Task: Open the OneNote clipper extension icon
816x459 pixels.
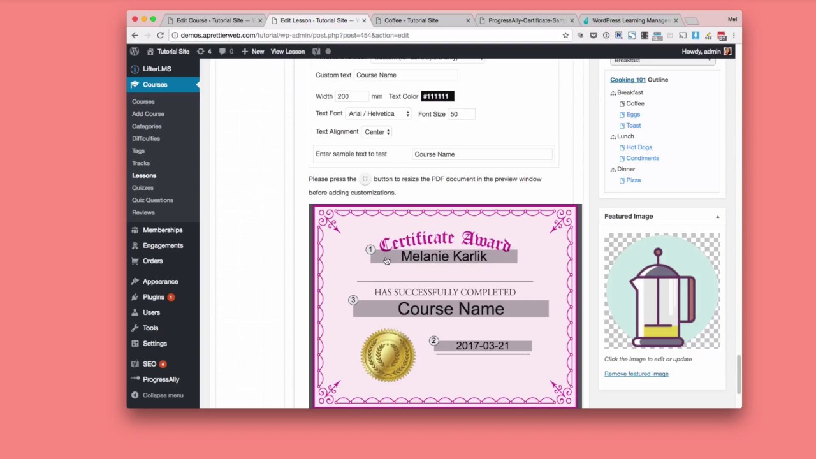Action: coord(618,35)
